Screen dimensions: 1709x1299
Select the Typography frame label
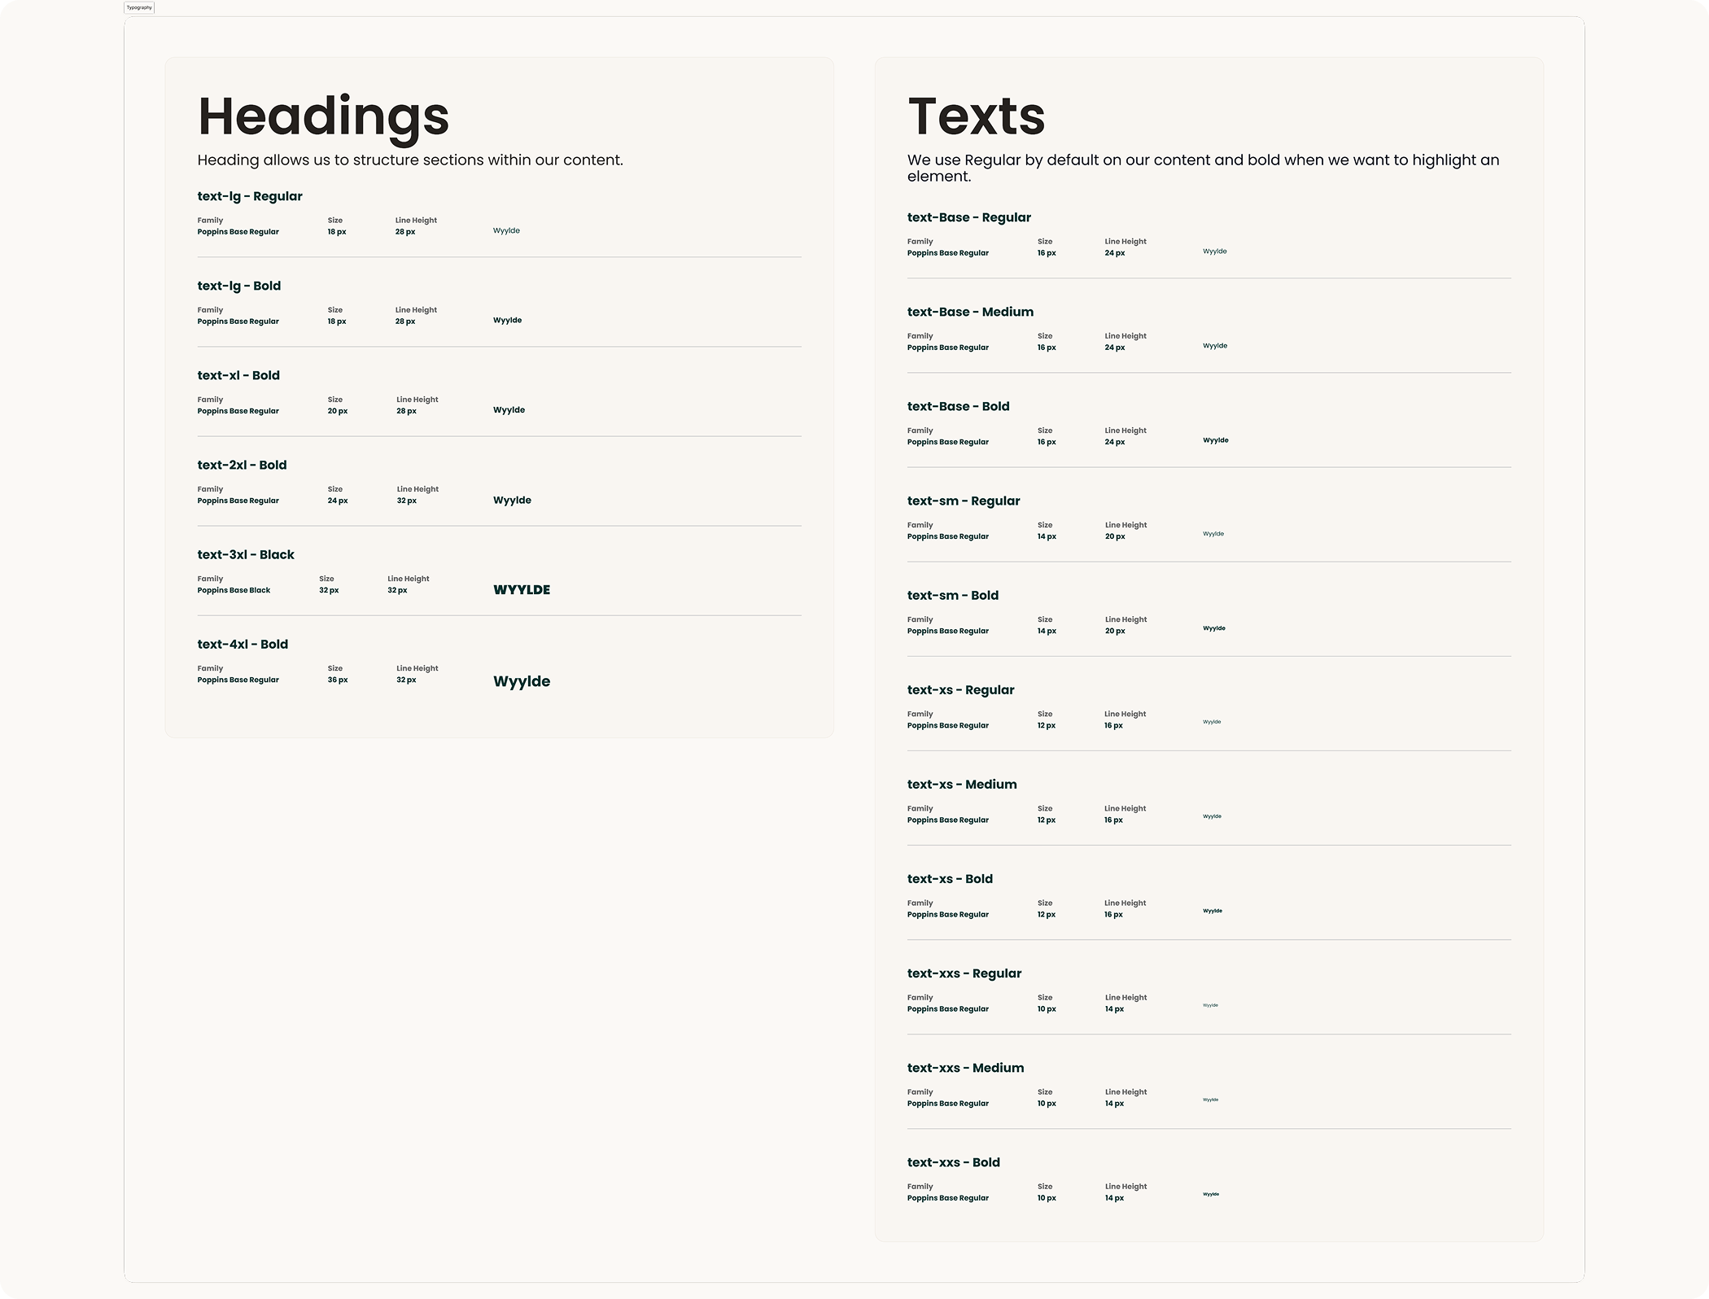(139, 7)
